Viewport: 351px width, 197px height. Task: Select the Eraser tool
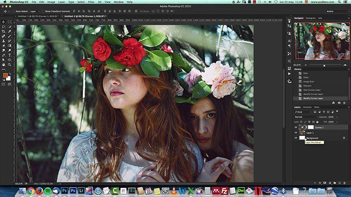point(3,45)
